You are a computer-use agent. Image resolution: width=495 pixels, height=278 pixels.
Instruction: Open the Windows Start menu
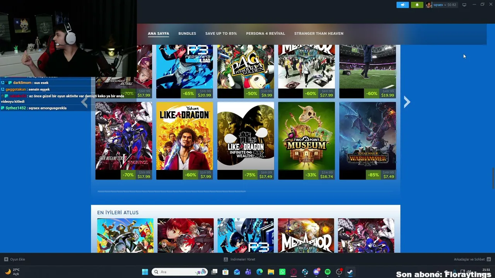click(145, 272)
